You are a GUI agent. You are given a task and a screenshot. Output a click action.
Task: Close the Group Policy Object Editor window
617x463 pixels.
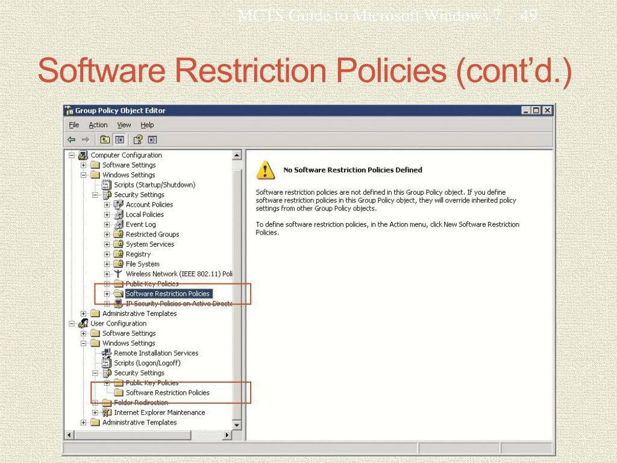[547, 110]
